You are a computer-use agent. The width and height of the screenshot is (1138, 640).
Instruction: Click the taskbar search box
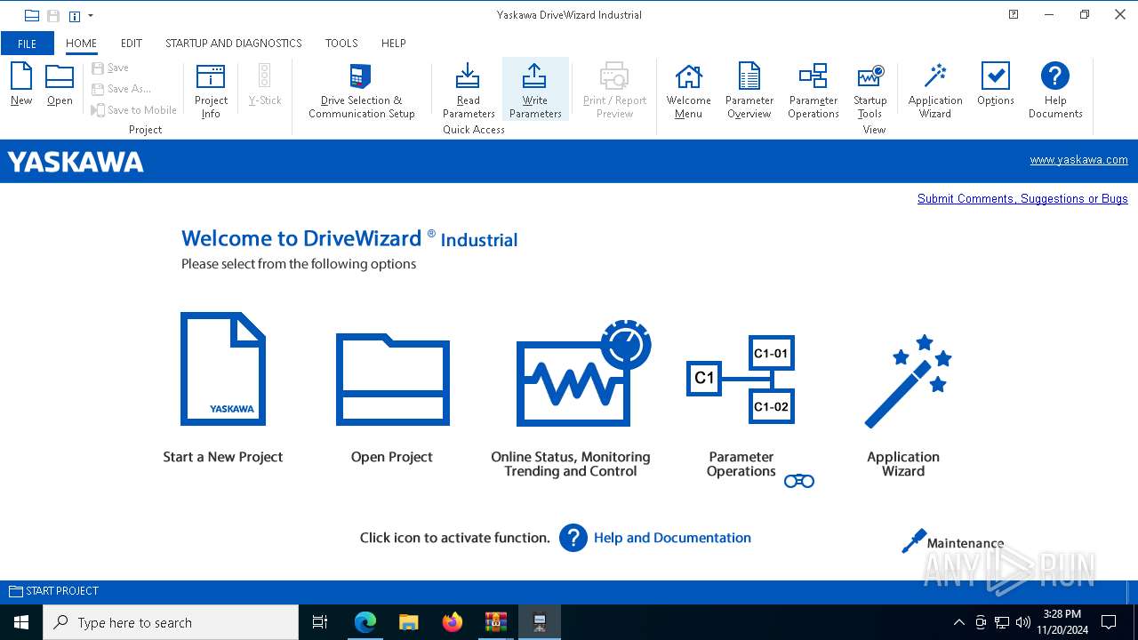(171, 622)
